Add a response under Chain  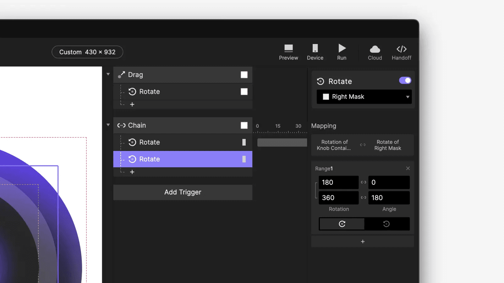pyautogui.click(x=132, y=172)
